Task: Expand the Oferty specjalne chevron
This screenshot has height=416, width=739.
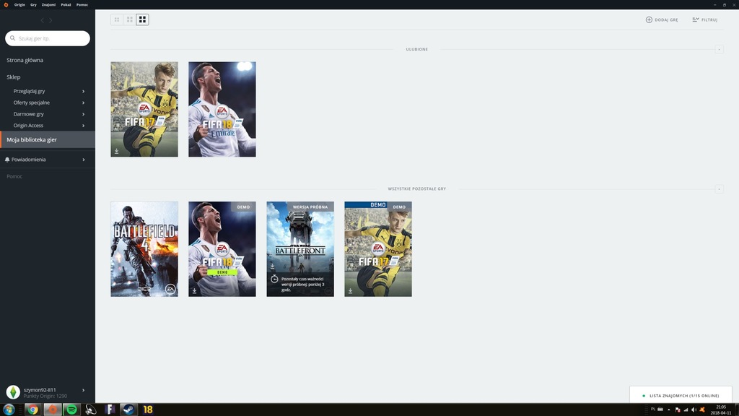Action: tap(84, 103)
